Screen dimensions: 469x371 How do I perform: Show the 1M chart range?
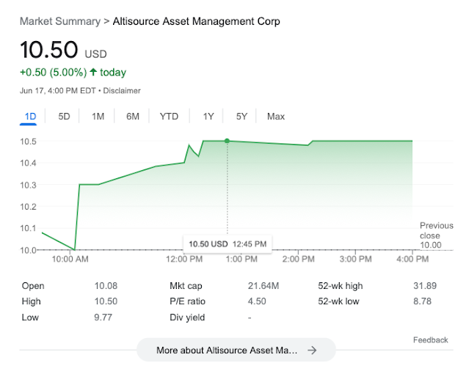pos(98,117)
